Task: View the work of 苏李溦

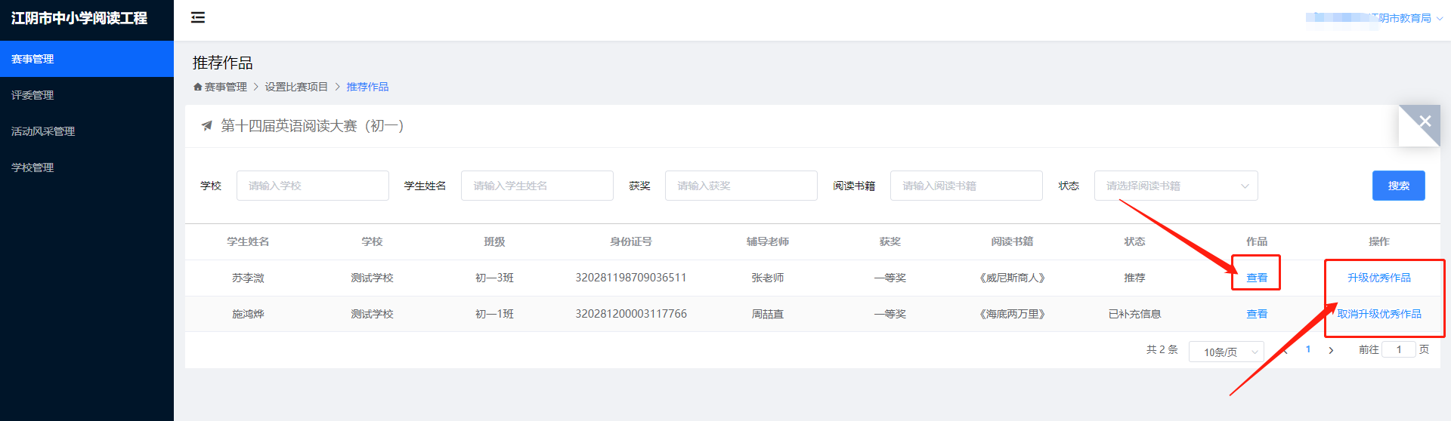Action: pyautogui.click(x=1257, y=278)
